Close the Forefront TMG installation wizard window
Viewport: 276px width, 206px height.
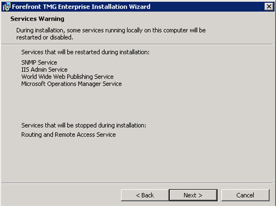tap(269, 7)
